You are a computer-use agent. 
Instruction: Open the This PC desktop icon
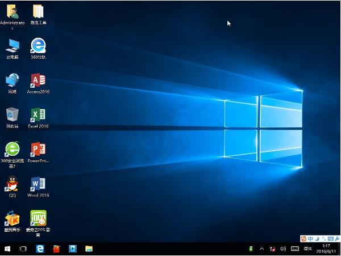click(x=12, y=46)
